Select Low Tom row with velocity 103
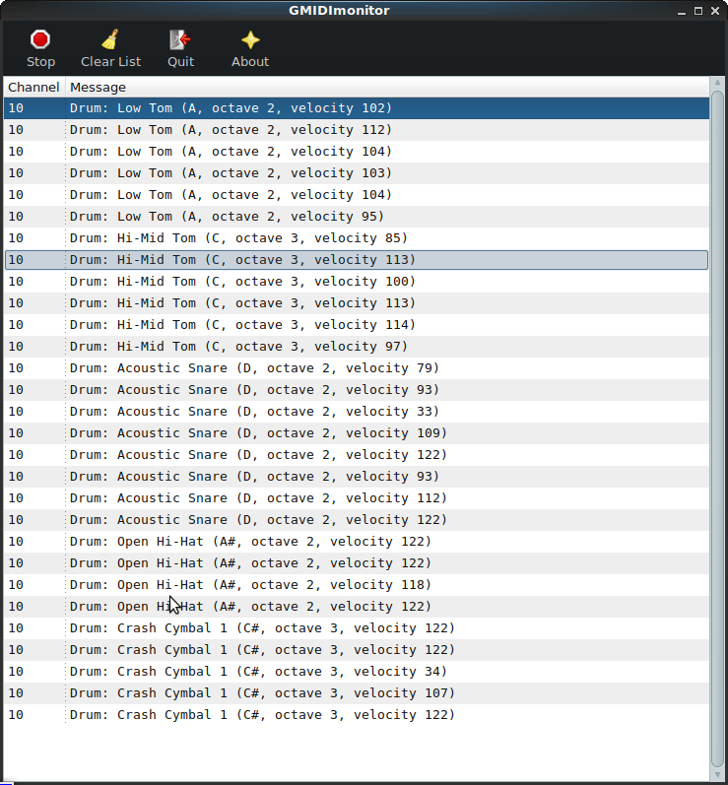This screenshot has width=728, height=785. 357,173
